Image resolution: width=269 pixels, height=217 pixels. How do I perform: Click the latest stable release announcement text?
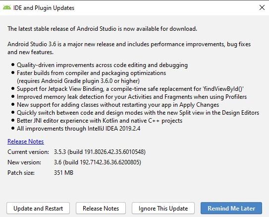pyautogui.click(x=102, y=29)
